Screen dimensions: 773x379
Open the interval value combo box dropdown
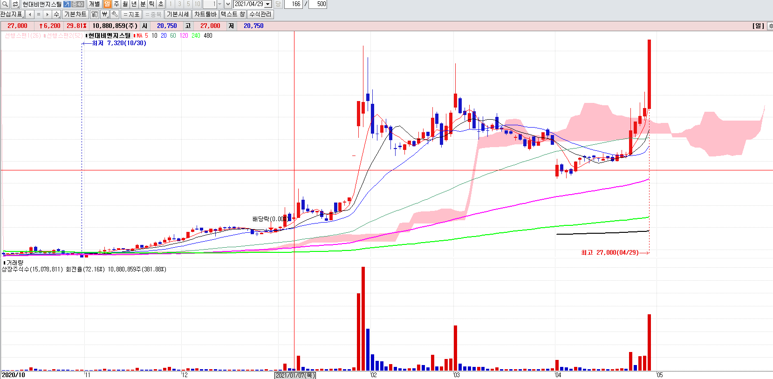220,4
